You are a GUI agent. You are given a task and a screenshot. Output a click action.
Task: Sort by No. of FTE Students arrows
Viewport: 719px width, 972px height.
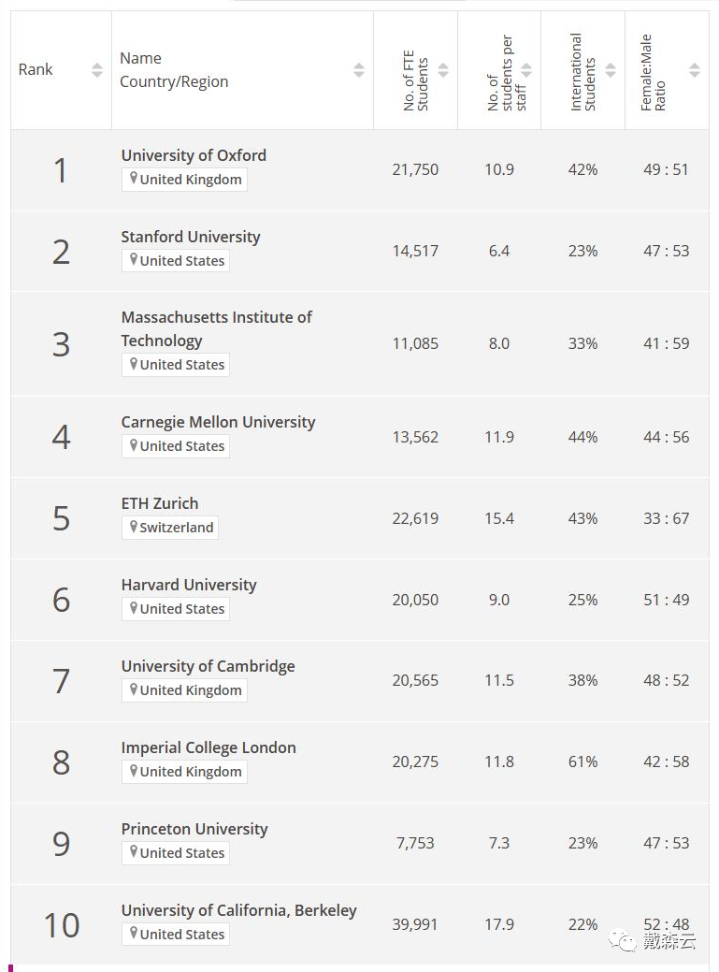(443, 70)
